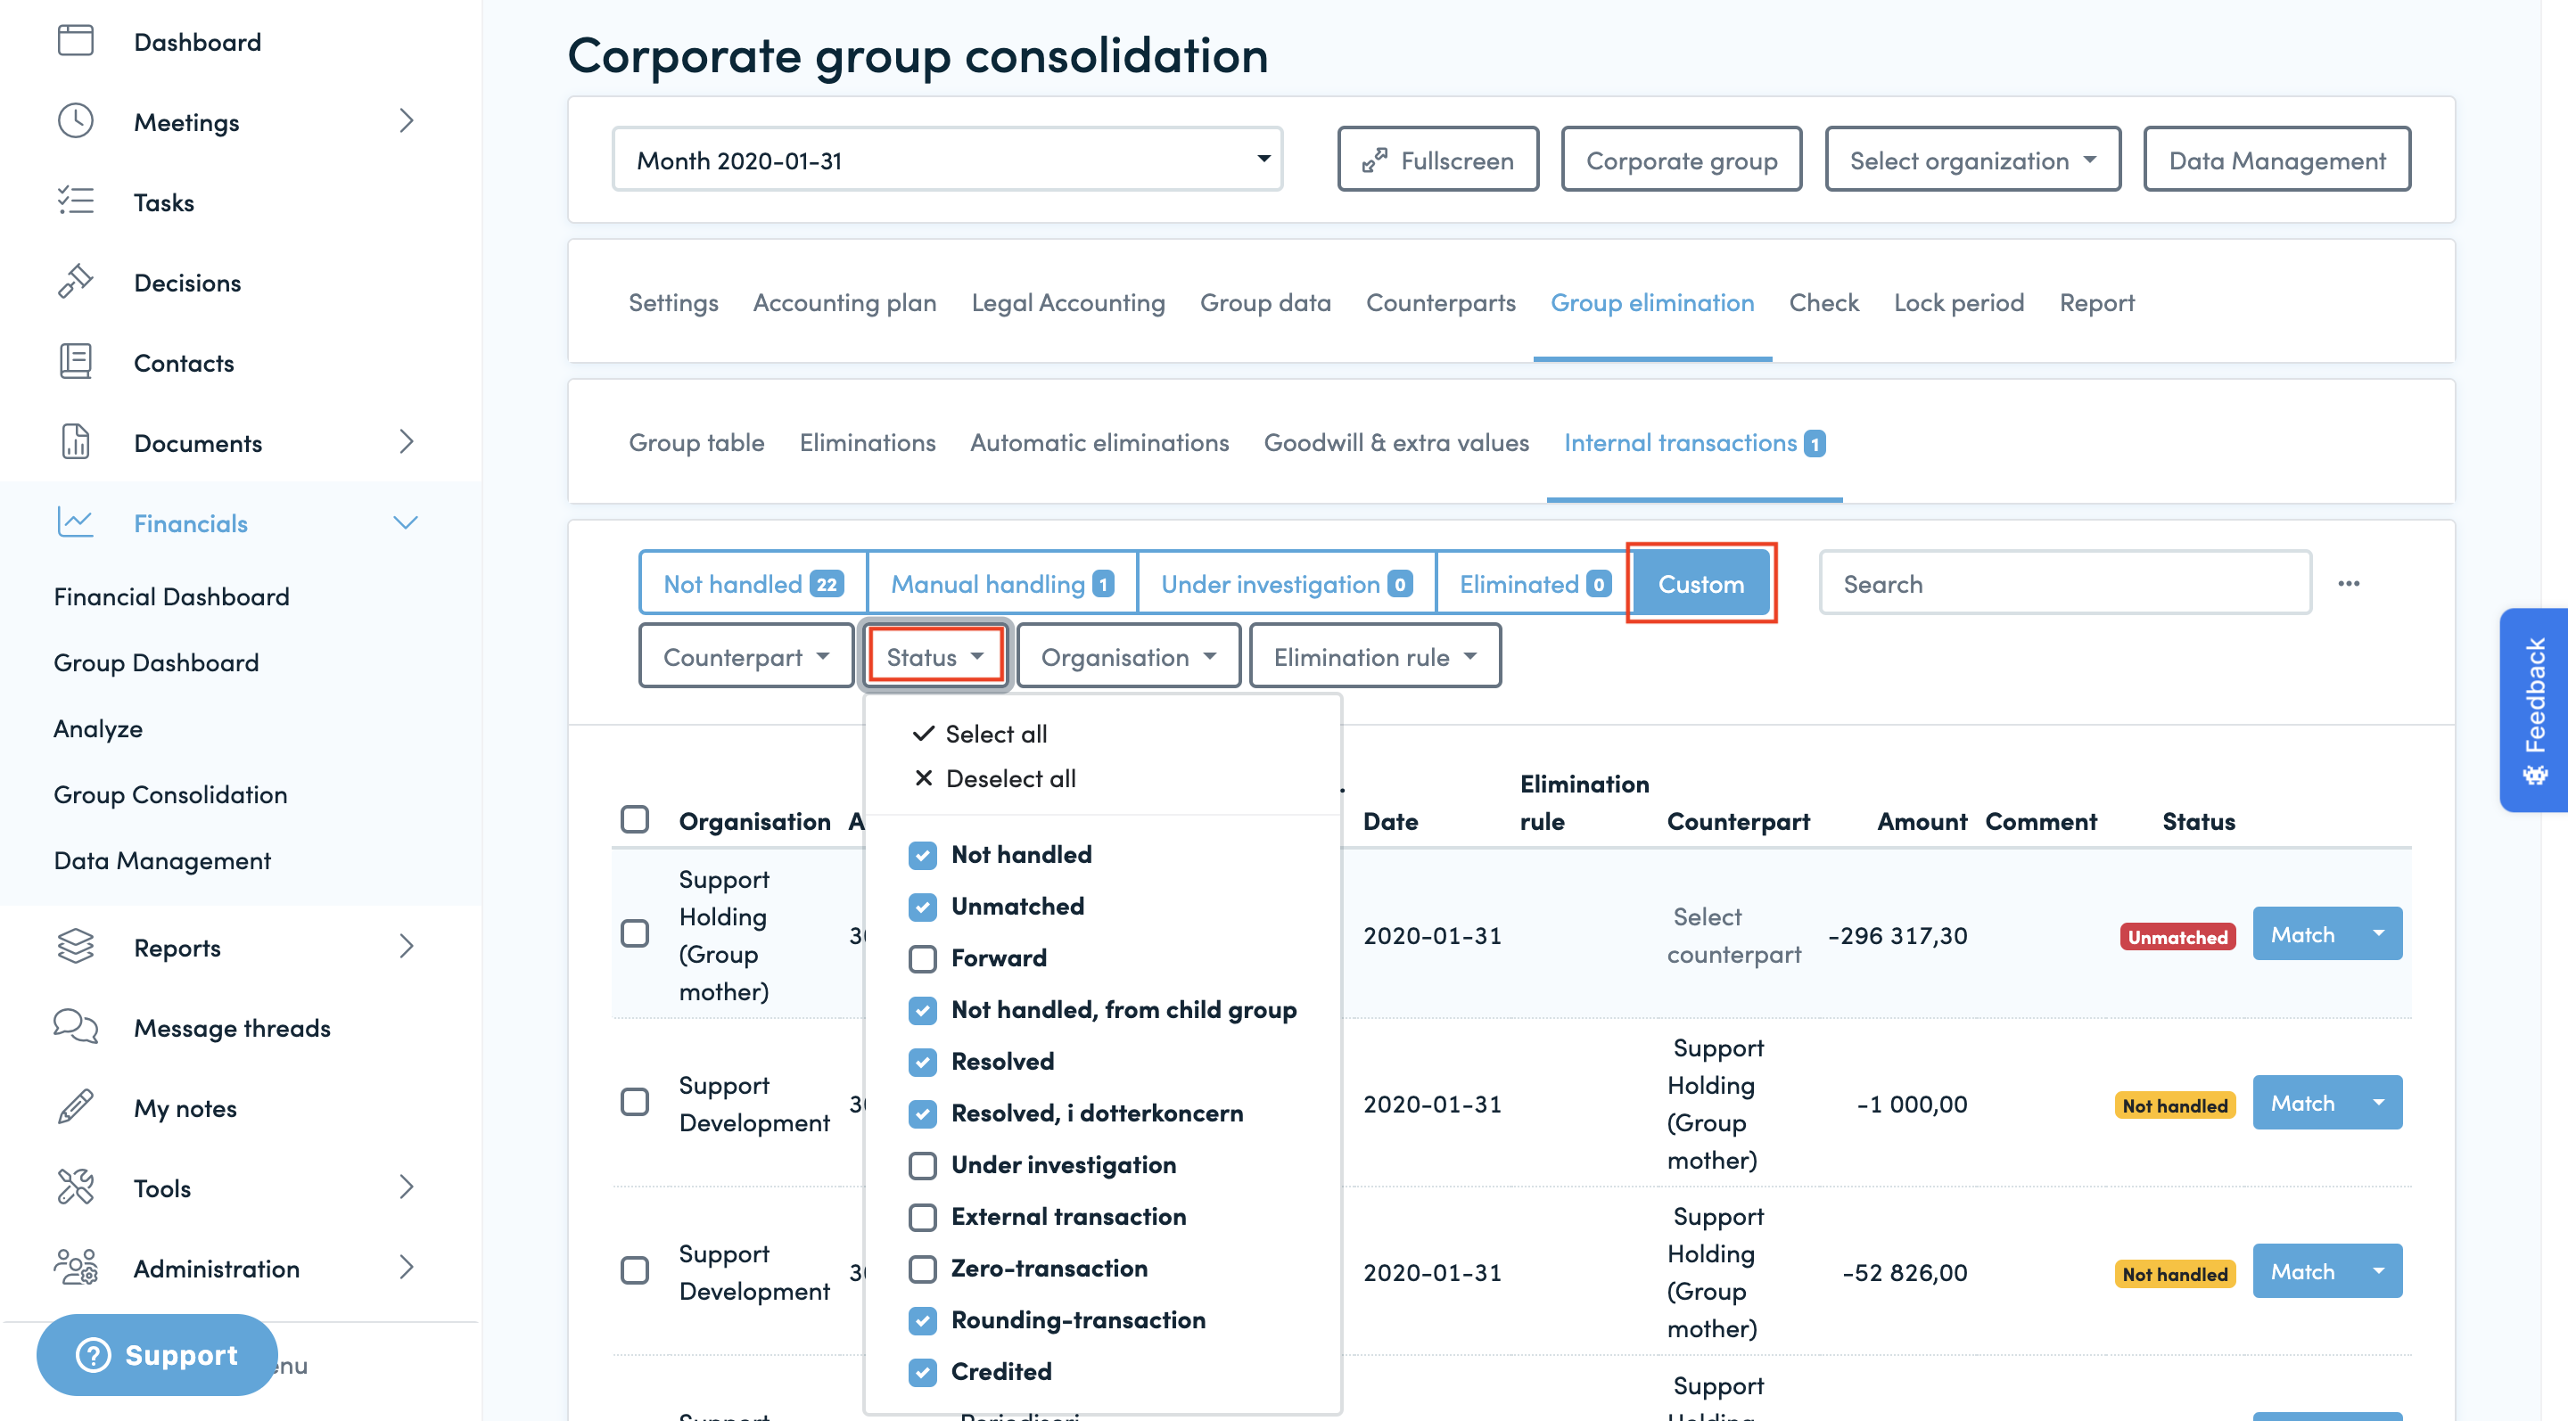Click the Corporate group button
Viewport: 2568px width, 1421px height.
click(x=1682, y=160)
